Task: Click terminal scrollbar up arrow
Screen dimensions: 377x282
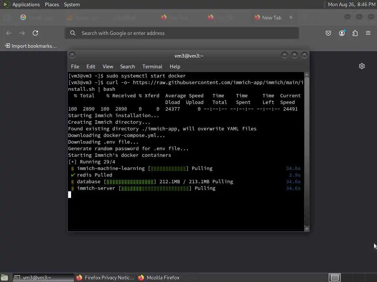Action: [307, 75]
